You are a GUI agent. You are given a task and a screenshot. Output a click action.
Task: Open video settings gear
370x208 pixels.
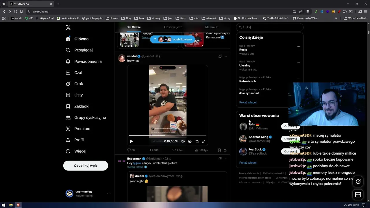(x=190, y=141)
